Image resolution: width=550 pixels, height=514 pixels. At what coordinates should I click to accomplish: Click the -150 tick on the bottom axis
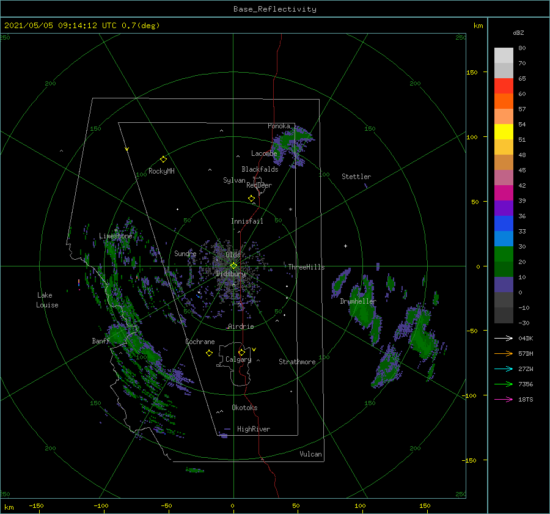pos(36,505)
